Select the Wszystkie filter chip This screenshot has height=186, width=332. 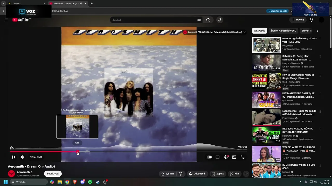(x=259, y=31)
